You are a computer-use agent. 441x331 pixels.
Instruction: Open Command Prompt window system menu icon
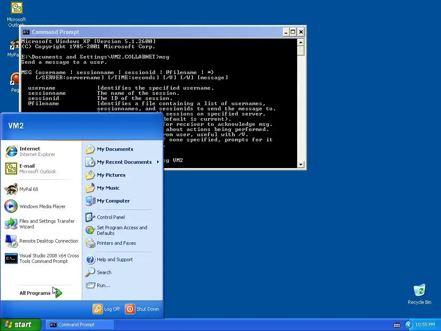click(26, 32)
